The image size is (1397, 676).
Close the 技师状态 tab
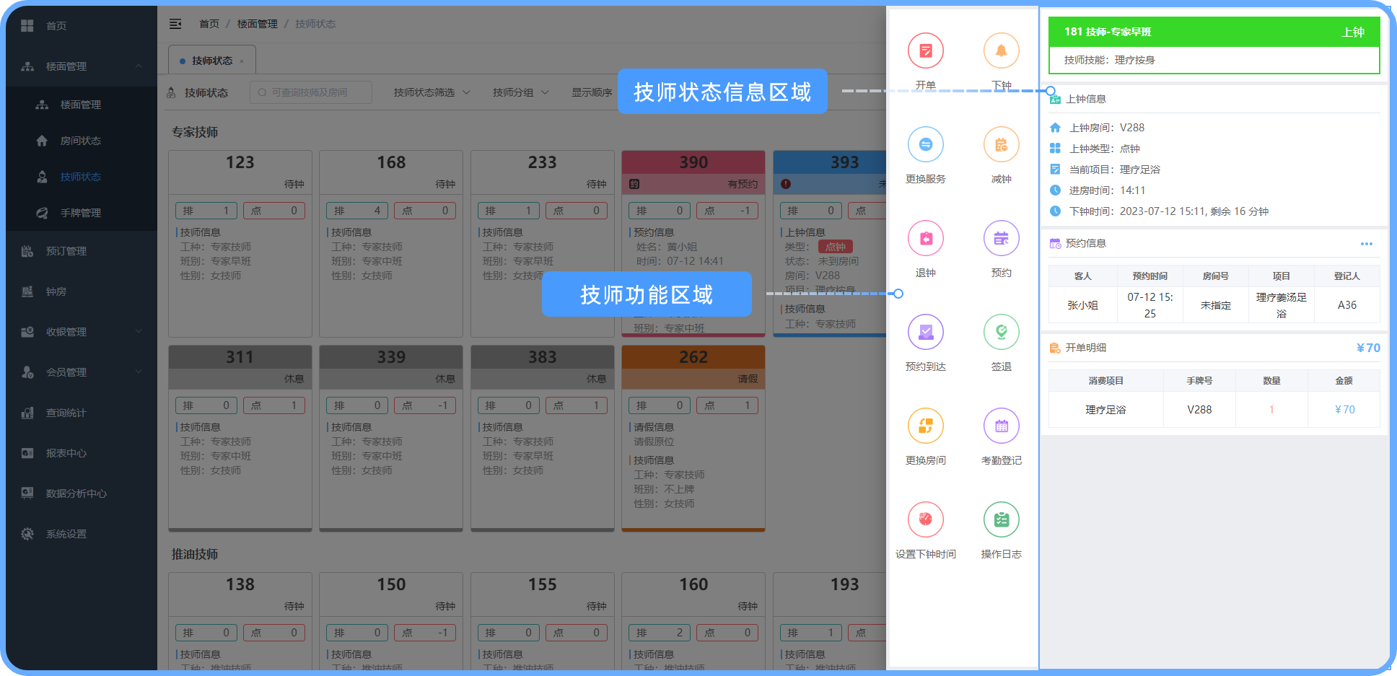242,61
